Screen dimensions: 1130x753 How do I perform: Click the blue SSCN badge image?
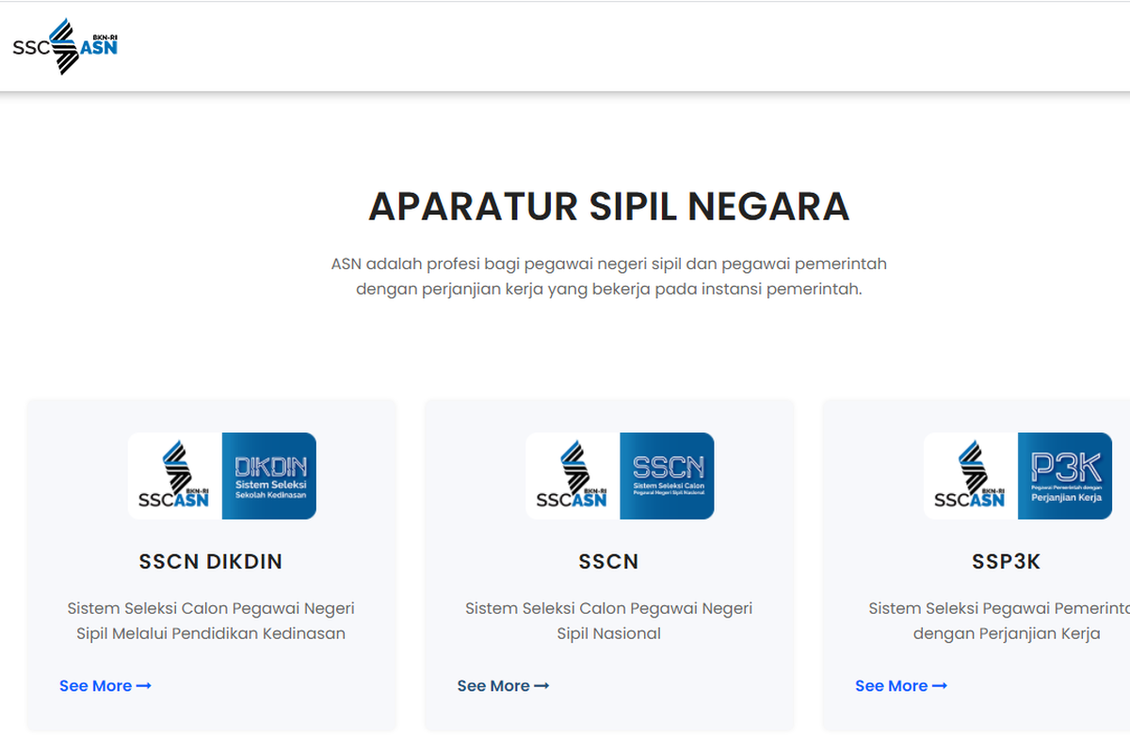pos(667,475)
